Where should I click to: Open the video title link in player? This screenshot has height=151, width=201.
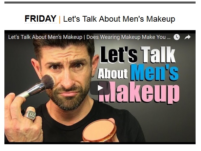(x=89, y=37)
